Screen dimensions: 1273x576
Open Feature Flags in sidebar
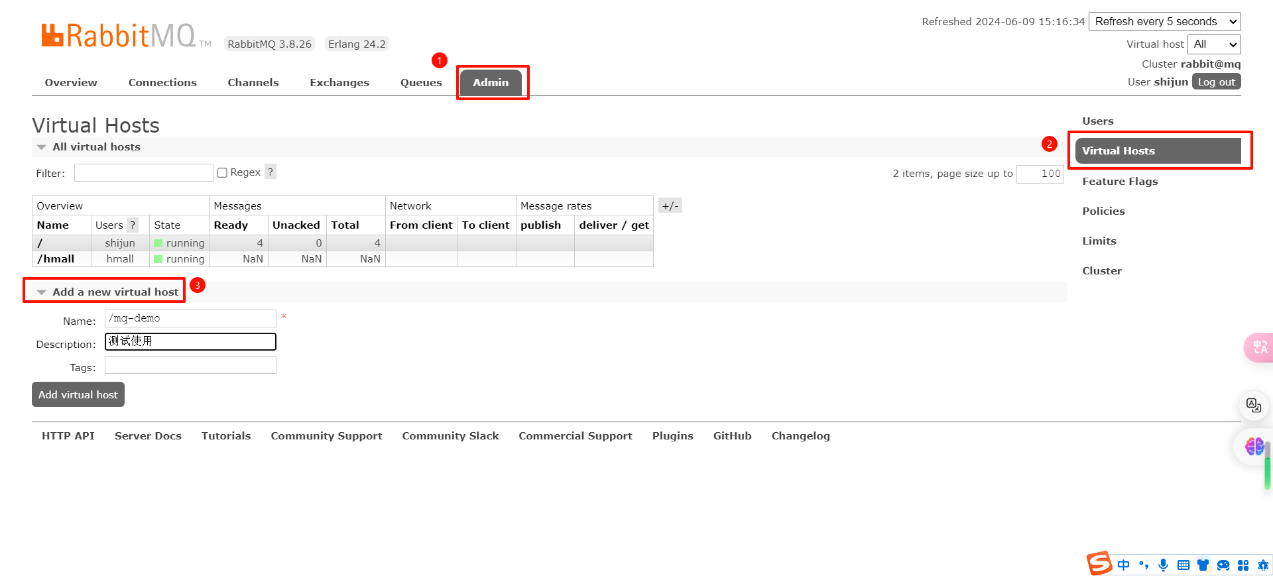click(1120, 181)
